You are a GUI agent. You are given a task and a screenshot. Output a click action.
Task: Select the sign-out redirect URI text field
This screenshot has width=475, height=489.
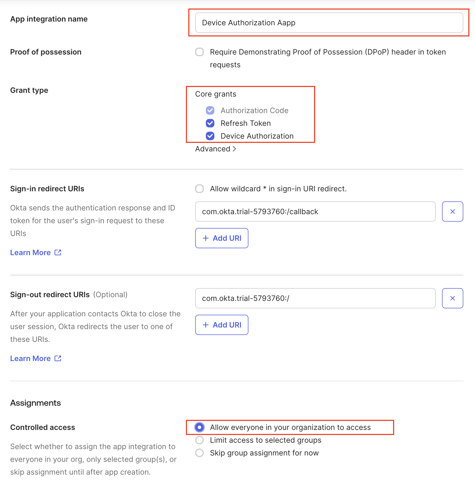tap(315, 298)
